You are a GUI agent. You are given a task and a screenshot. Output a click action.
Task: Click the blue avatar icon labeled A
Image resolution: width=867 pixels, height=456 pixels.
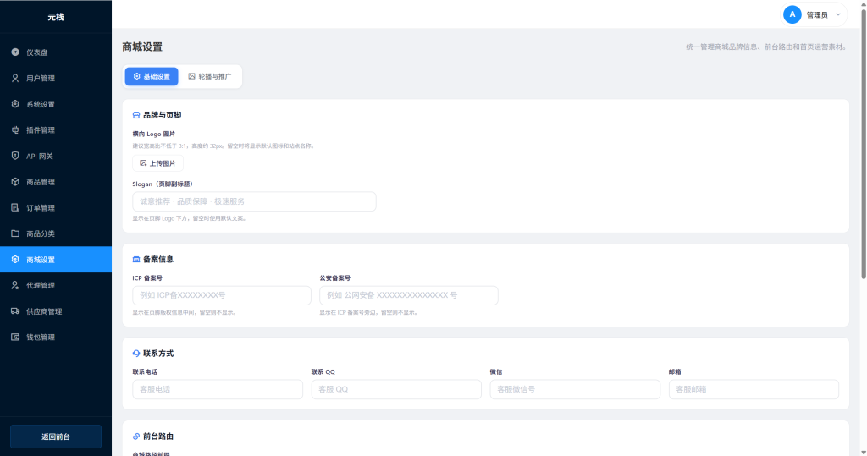pos(792,14)
